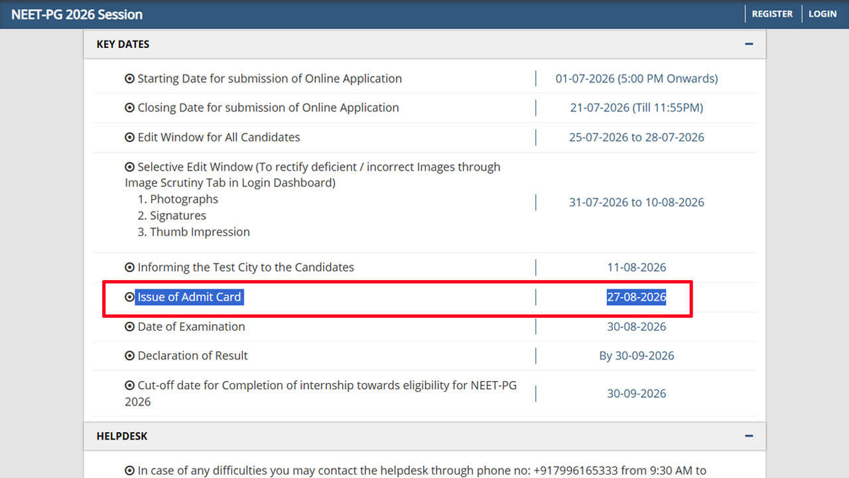Click the NEET-PG 2026 Session title
Image resolution: width=849 pixels, height=478 pixels.
[x=77, y=14]
